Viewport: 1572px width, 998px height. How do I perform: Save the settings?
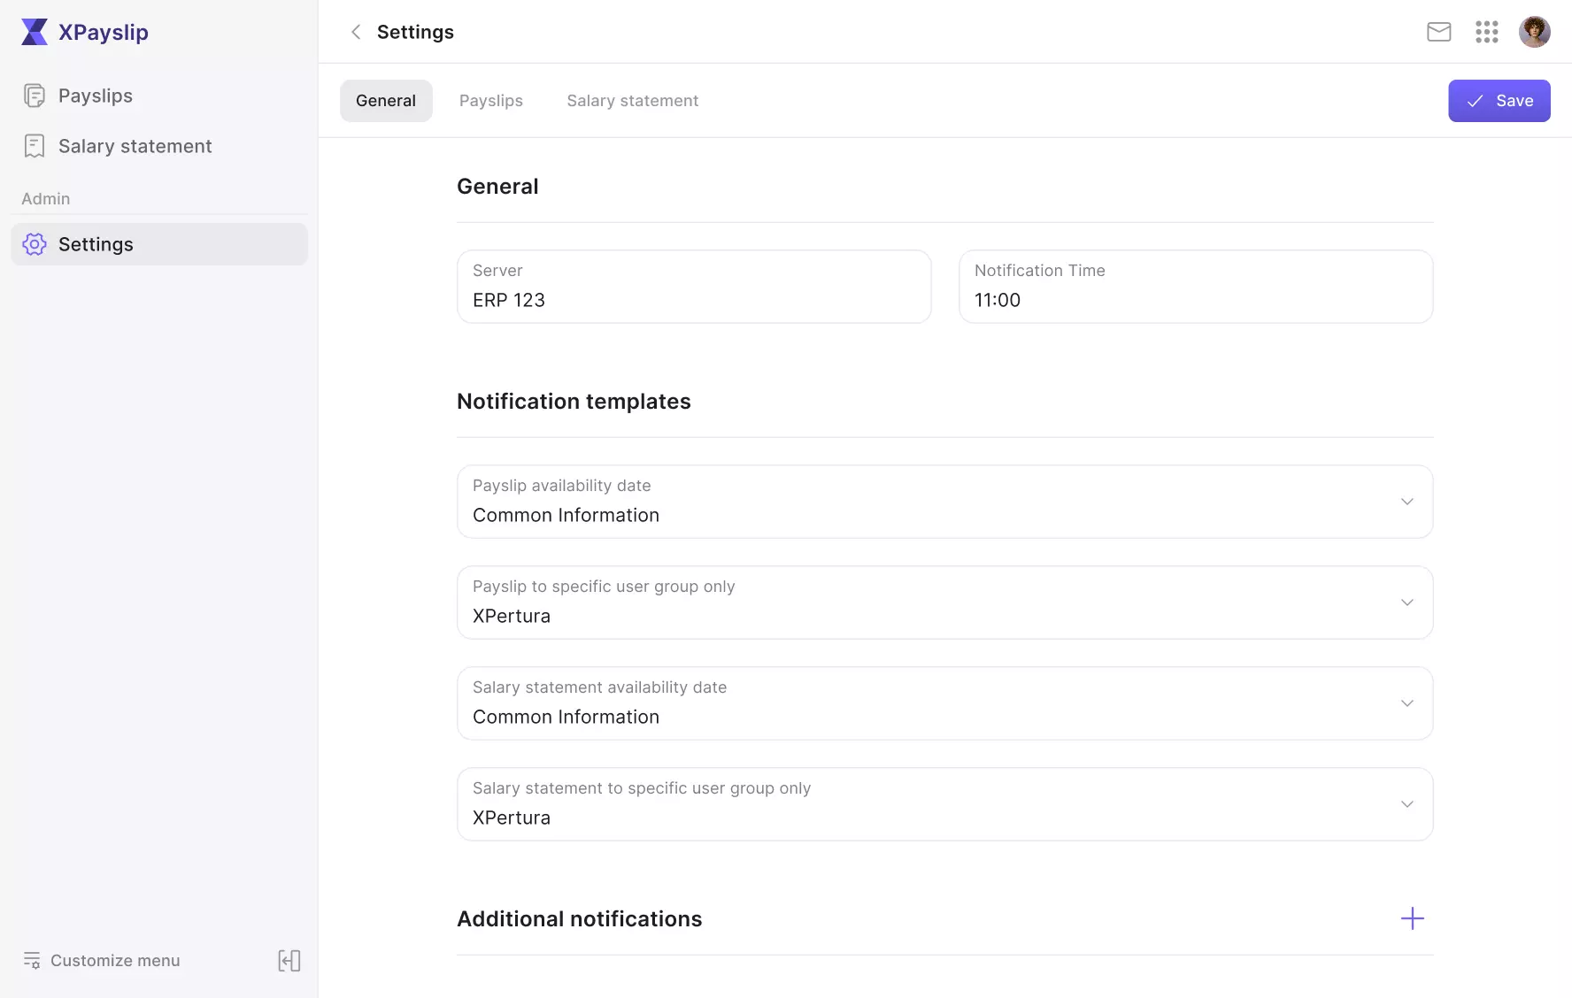[x=1499, y=101]
